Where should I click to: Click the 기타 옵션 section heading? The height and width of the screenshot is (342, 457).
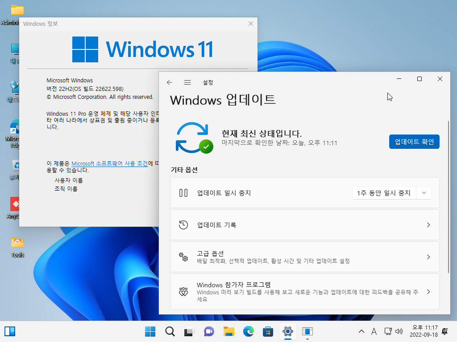coord(184,170)
